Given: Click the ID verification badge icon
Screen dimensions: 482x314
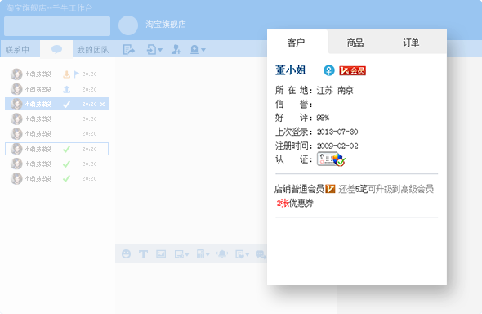Looking at the screenshot, I should click(331, 159).
